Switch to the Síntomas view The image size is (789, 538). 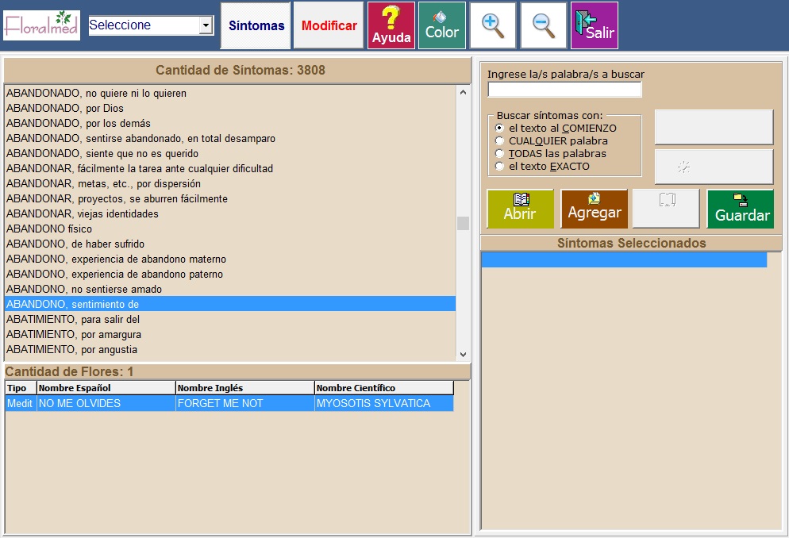coord(256,25)
